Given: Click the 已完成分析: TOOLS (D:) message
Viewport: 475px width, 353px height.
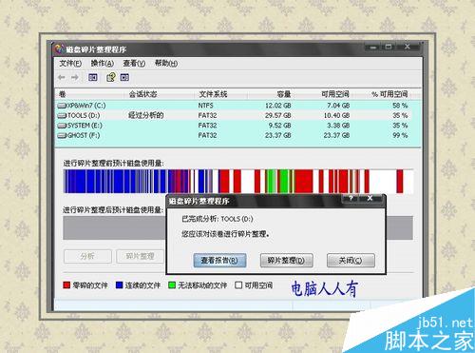Looking at the screenshot, I should [218, 219].
